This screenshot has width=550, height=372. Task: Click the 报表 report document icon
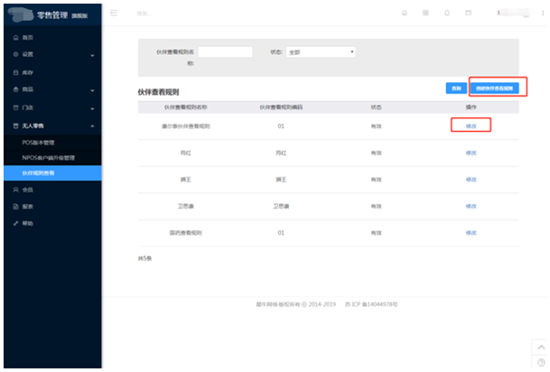coord(15,207)
